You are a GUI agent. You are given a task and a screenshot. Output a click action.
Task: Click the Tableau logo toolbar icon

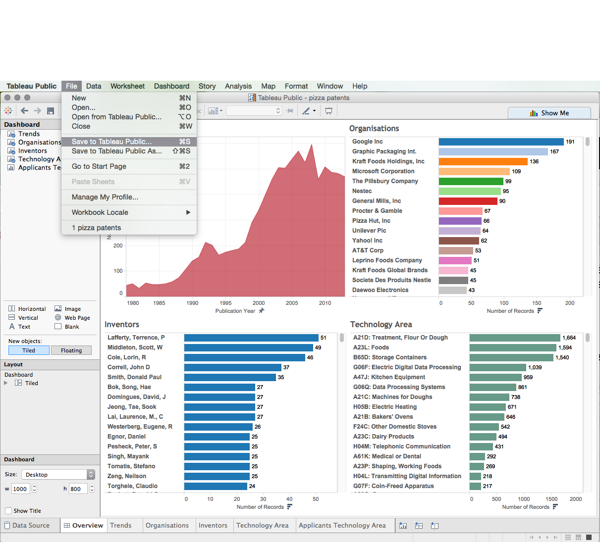coord(8,111)
